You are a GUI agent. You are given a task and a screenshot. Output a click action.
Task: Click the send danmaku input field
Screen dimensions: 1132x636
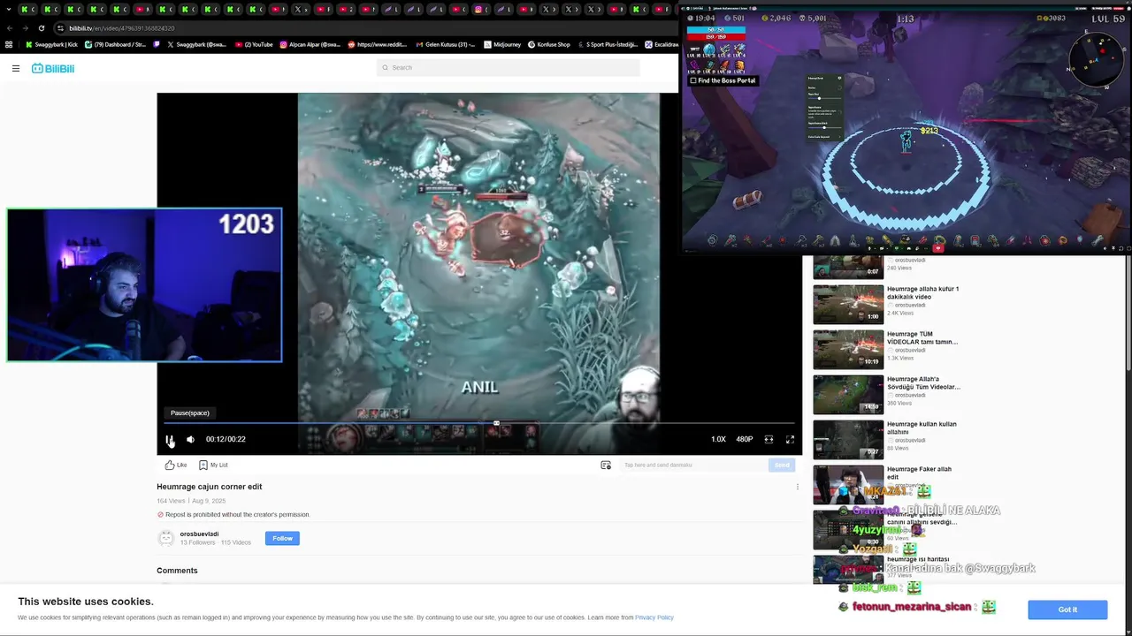(x=694, y=465)
